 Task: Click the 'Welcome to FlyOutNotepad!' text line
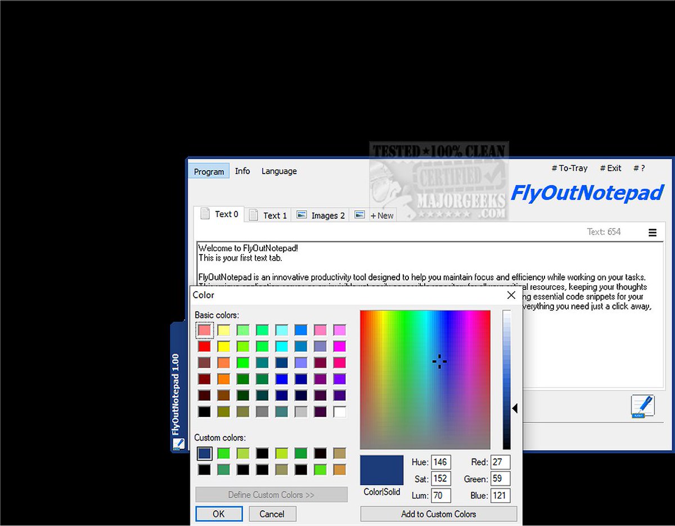point(248,248)
